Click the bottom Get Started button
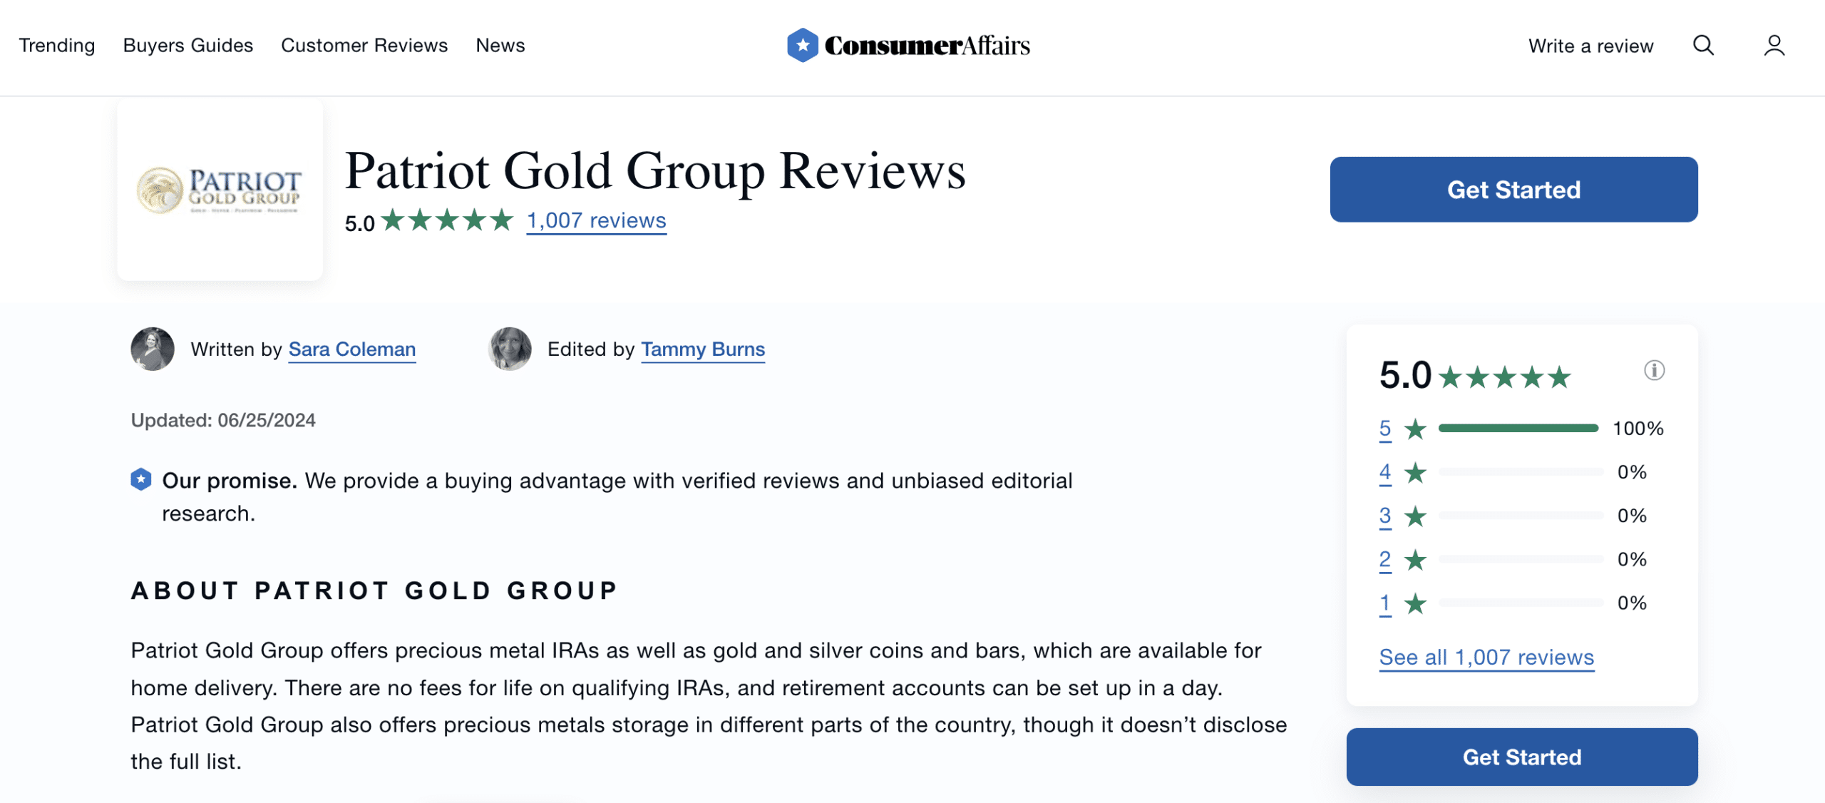The width and height of the screenshot is (1825, 803). [x=1523, y=757]
